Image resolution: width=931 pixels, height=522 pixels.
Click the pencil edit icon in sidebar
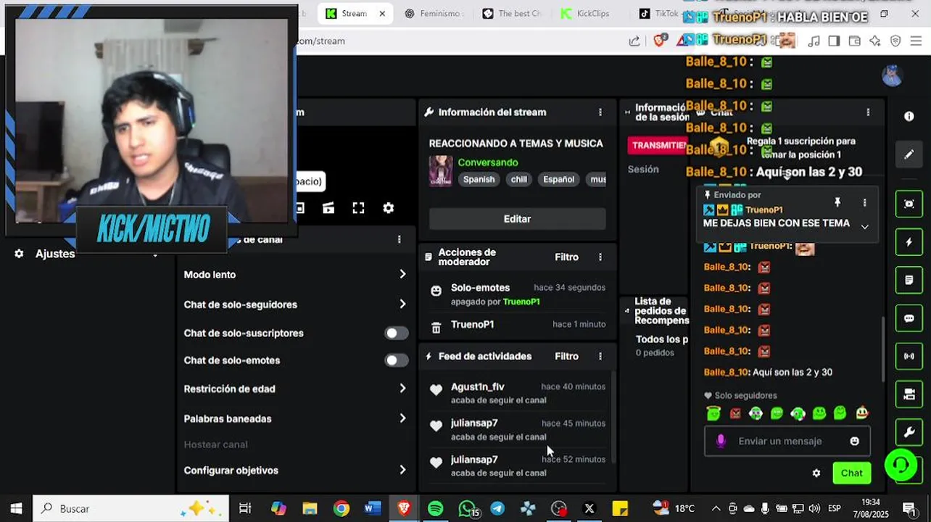click(x=909, y=154)
